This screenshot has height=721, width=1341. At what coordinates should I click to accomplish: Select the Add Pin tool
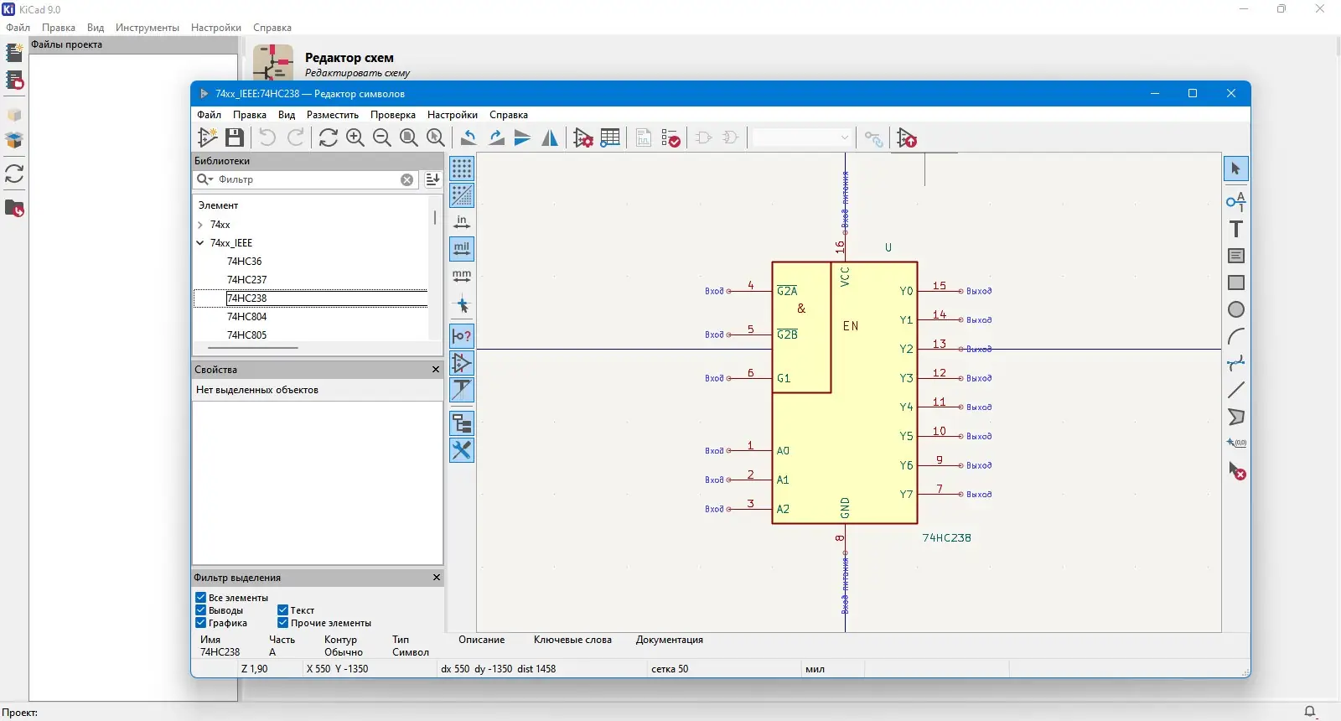1235,201
